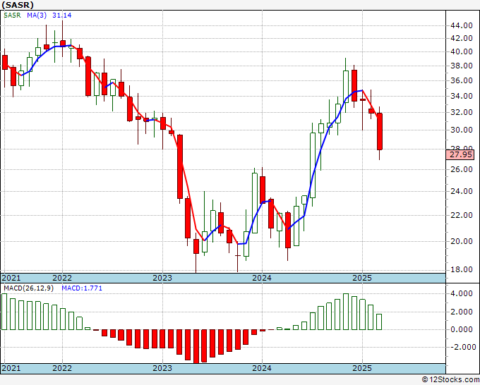The image size is (480, 385).
Task: Click the 24.00 price axis label
Action: pyautogui.click(x=462, y=191)
